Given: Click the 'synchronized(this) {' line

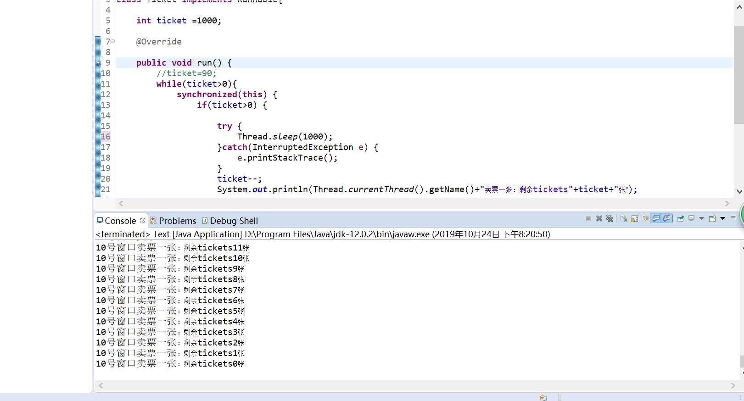Looking at the screenshot, I should (227, 95).
